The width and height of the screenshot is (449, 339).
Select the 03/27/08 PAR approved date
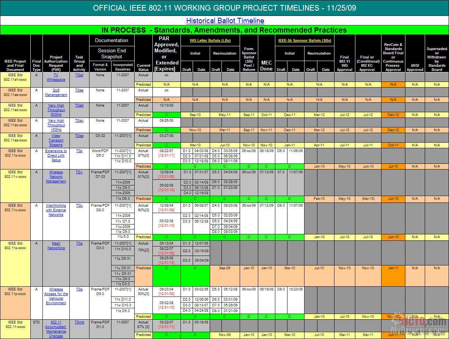[x=166, y=136]
